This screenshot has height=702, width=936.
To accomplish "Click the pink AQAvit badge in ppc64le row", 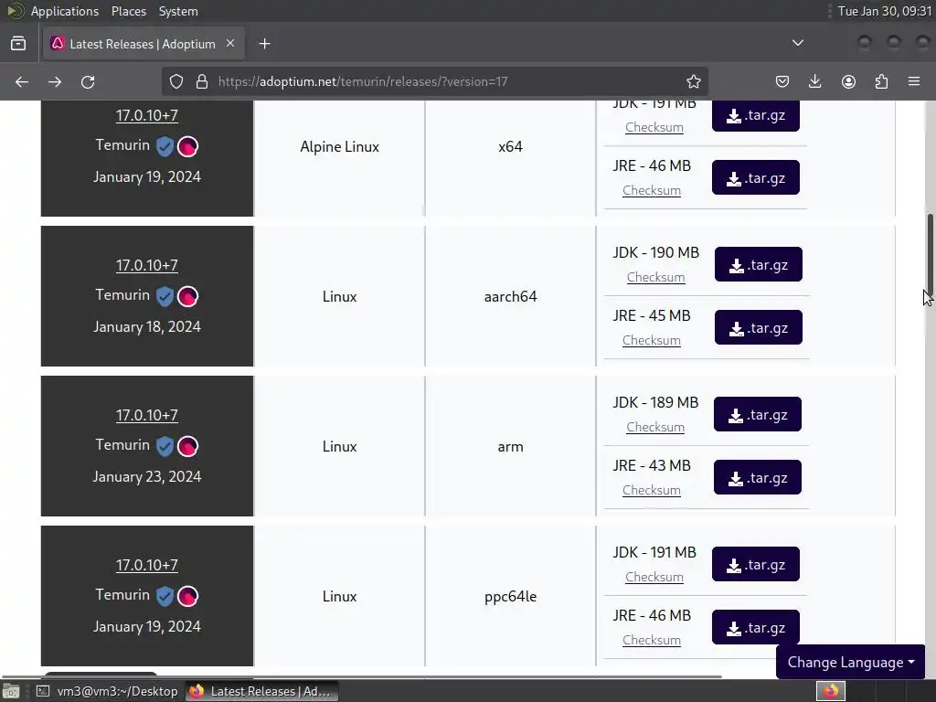I will [x=187, y=596].
